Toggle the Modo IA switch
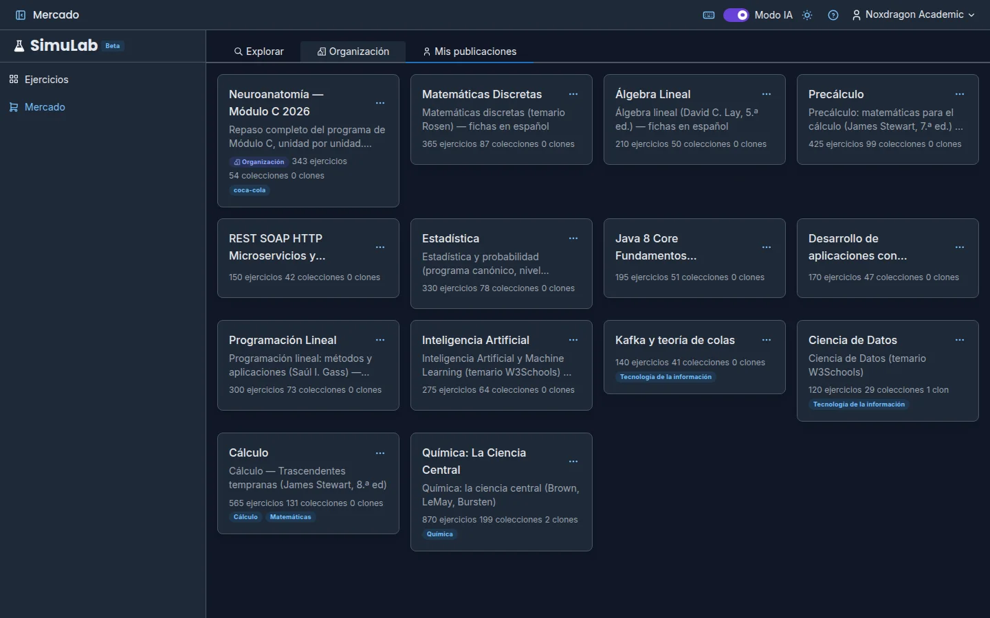This screenshot has height=618, width=990. (736, 15)
